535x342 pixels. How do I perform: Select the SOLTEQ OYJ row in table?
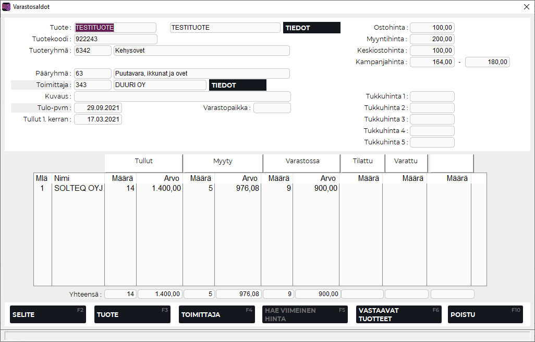[78, 189]
